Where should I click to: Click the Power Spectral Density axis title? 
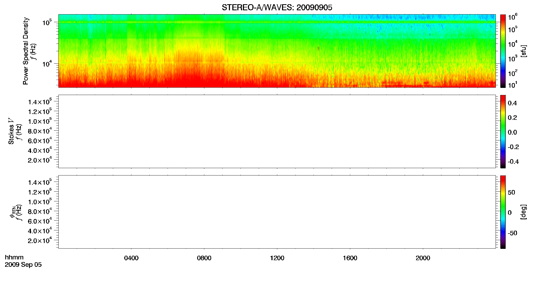[26, 51]
